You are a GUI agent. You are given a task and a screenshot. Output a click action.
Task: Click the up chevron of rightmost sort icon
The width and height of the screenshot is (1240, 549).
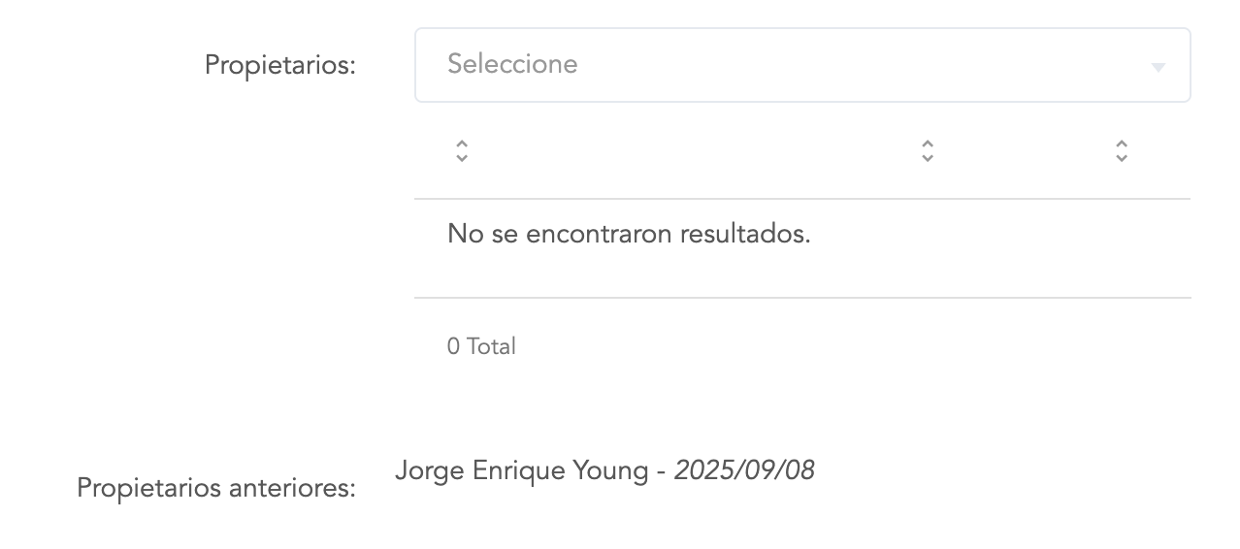pos(1122,144)
